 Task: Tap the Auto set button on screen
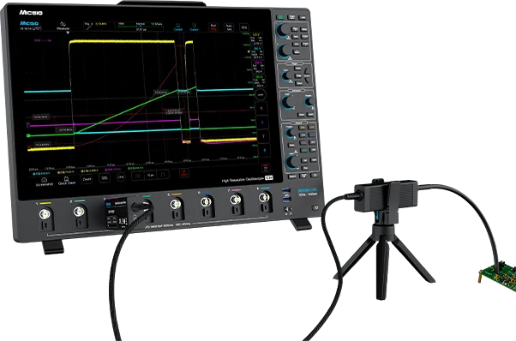tap(229, 27)
